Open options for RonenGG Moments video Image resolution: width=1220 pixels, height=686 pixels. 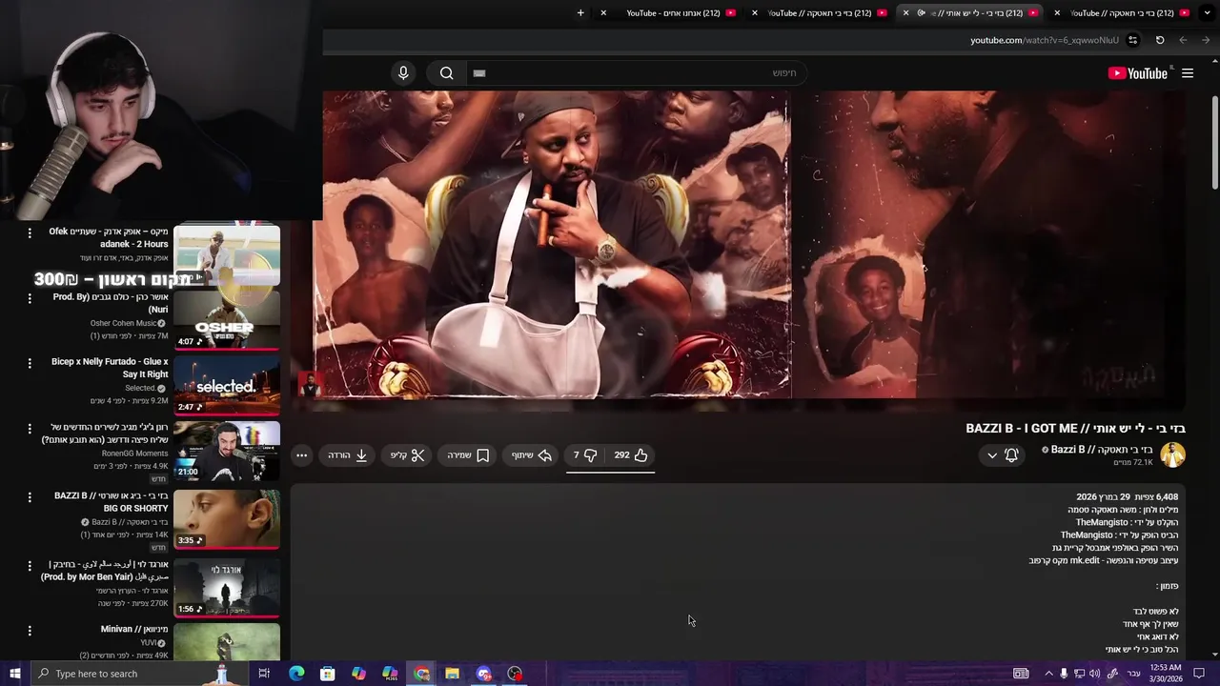tap(30, 429)
